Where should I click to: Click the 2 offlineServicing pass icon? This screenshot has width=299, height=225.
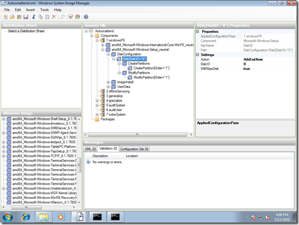click(x=102, y=91)
